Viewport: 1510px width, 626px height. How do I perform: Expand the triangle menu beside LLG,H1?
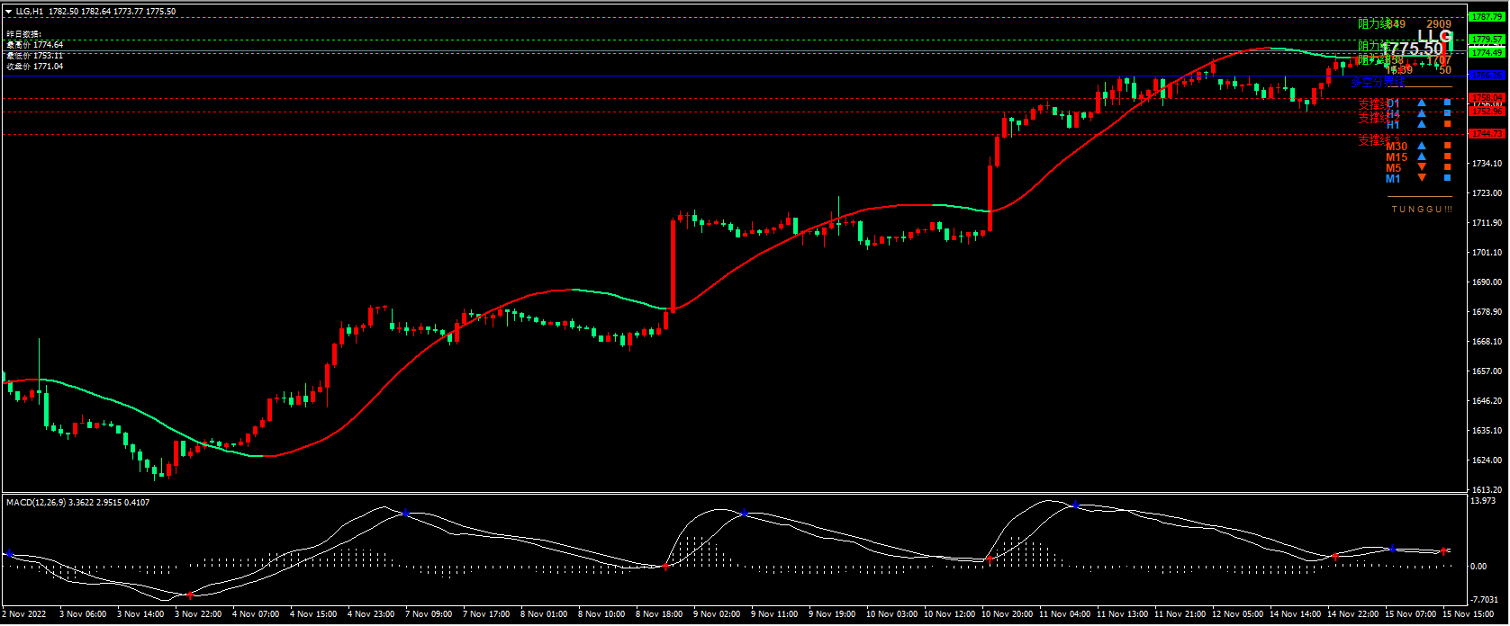pos(9,12)
